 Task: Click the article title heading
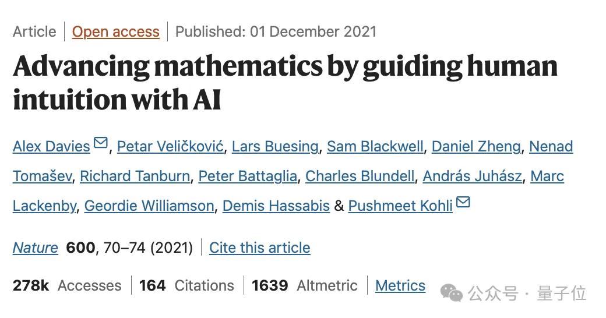285,83
